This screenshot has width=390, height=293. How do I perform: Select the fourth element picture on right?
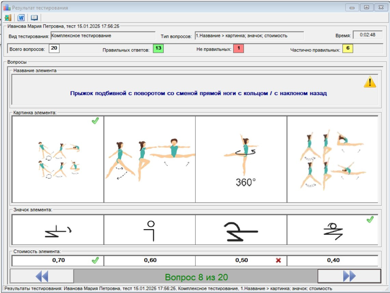[x=332, y=159]
